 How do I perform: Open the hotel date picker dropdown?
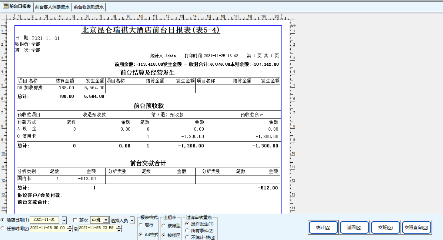coord(64,220)
